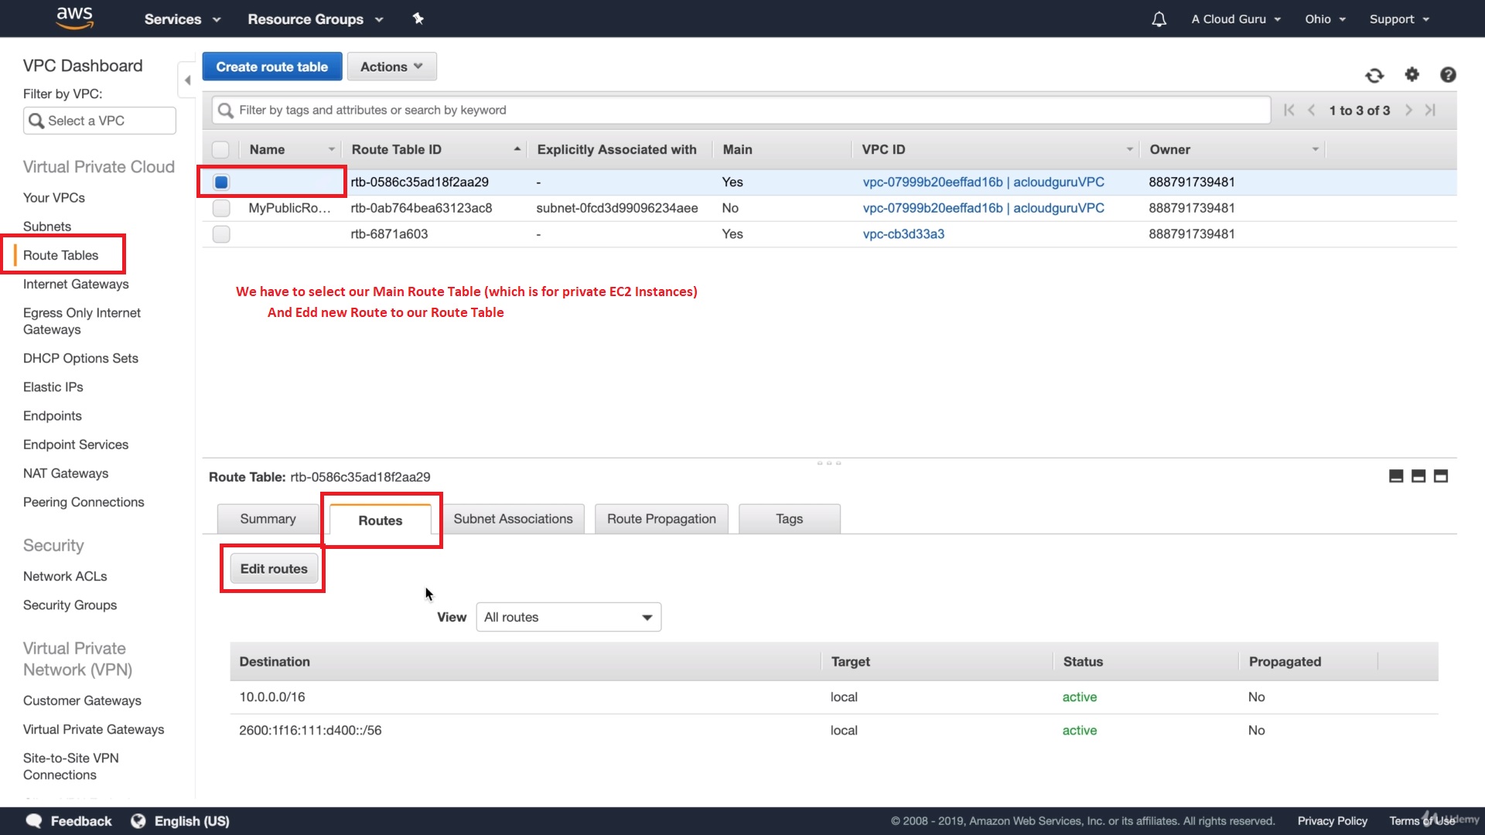Click the help question mark icon
Screen dimensions: 1485x835
tap(1448, 74)
